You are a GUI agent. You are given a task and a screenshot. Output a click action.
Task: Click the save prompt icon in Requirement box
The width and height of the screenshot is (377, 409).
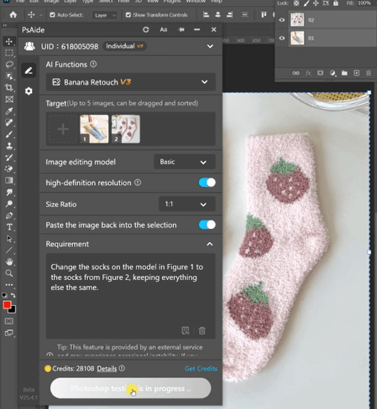tap(186, 330)
